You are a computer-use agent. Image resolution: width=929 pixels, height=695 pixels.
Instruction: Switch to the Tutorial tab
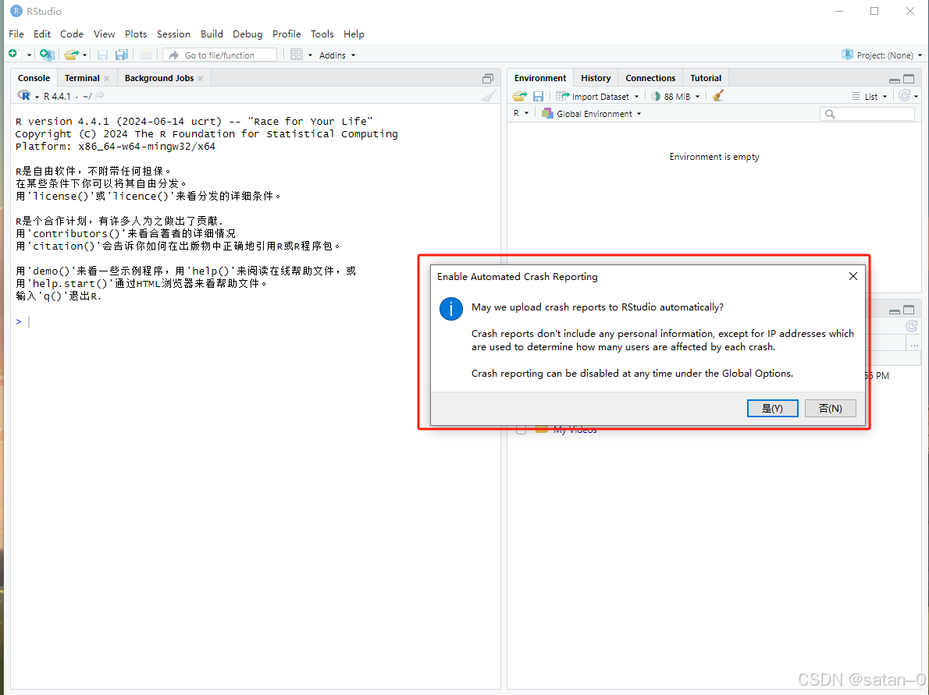coord(706,78)
